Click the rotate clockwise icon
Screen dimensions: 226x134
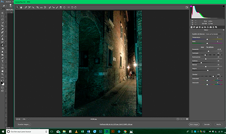click(x=75, y=7)
